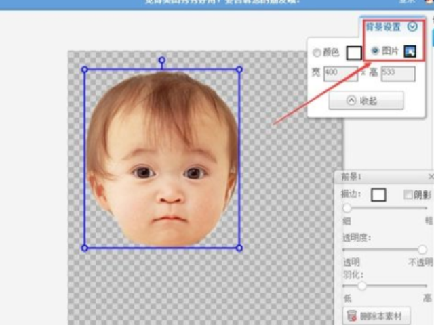Click the 描边 thickness slider handle
Screen dimensions: 434x325
(347, 209)
